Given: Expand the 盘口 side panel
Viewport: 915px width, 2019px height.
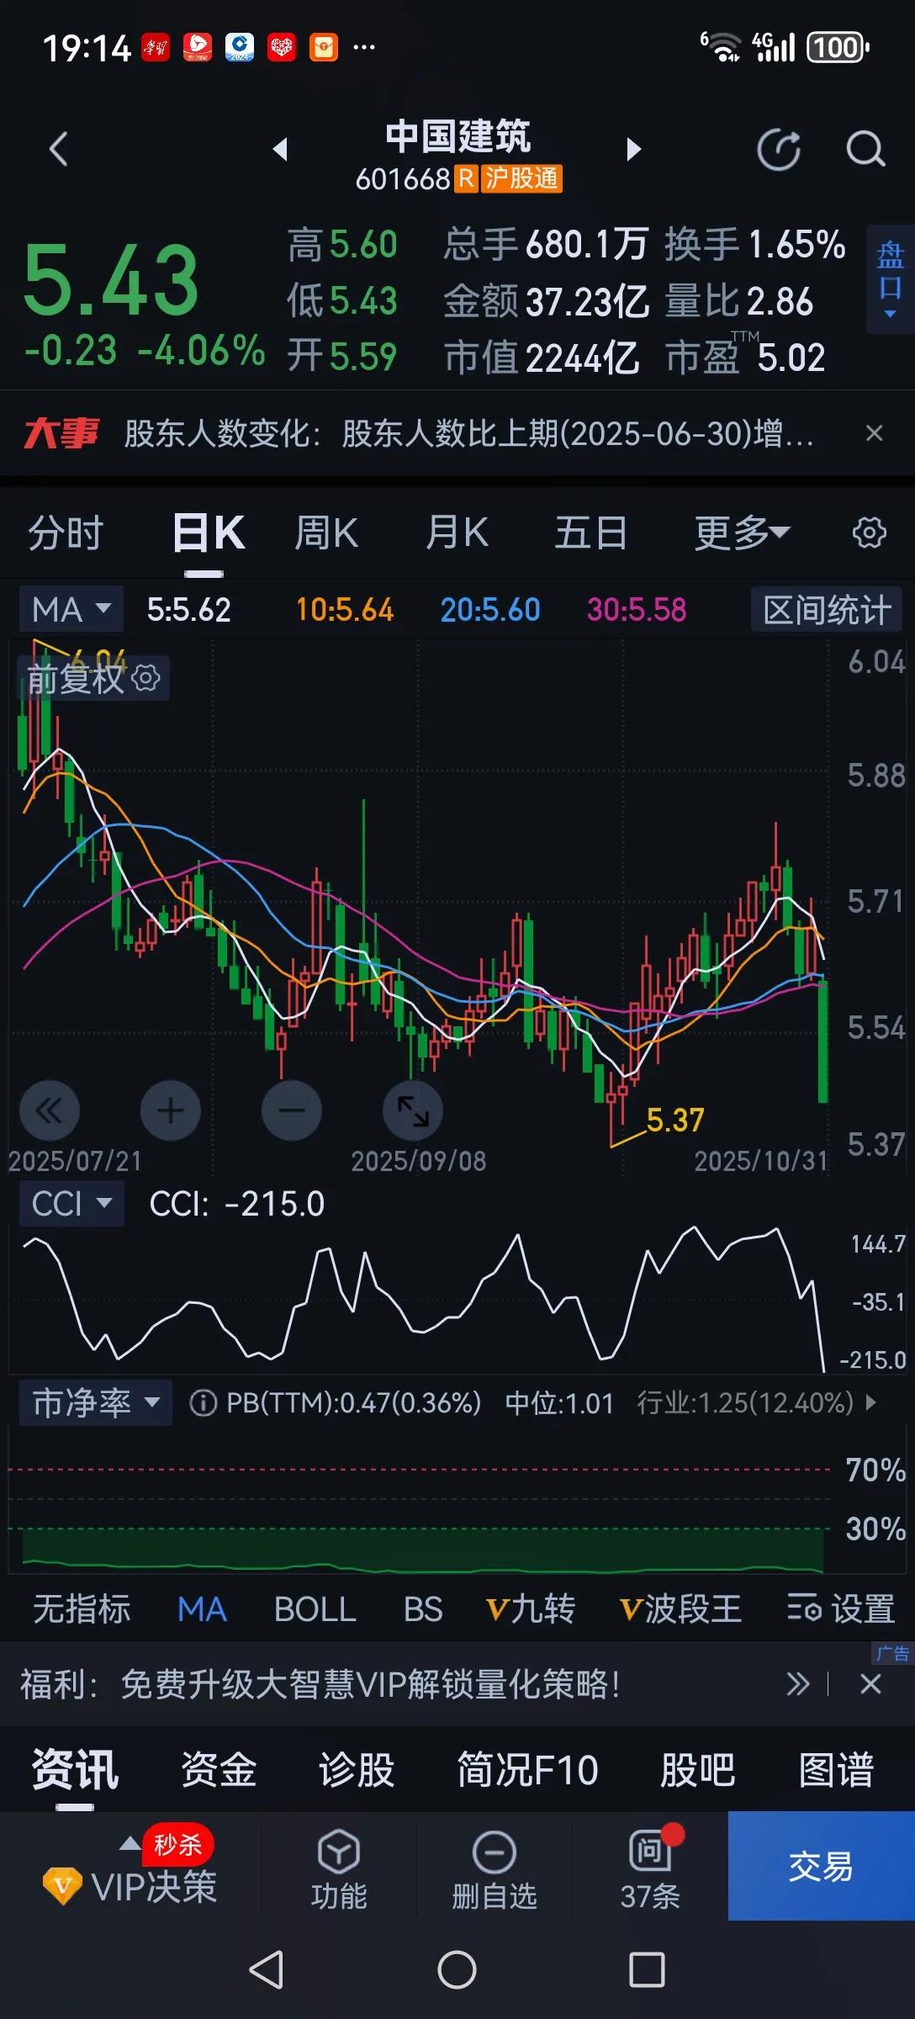Looking at the screenshot, I should click(890, 279).
